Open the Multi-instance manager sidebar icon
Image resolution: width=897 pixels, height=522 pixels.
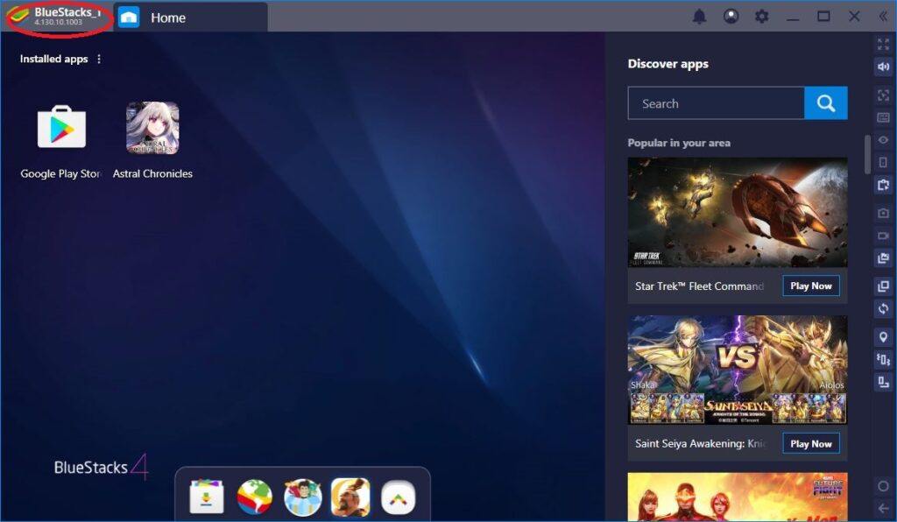[x=881, y=283]
